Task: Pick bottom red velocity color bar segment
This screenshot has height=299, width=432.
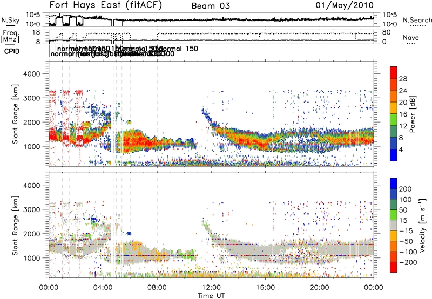Action: point(394,267)
